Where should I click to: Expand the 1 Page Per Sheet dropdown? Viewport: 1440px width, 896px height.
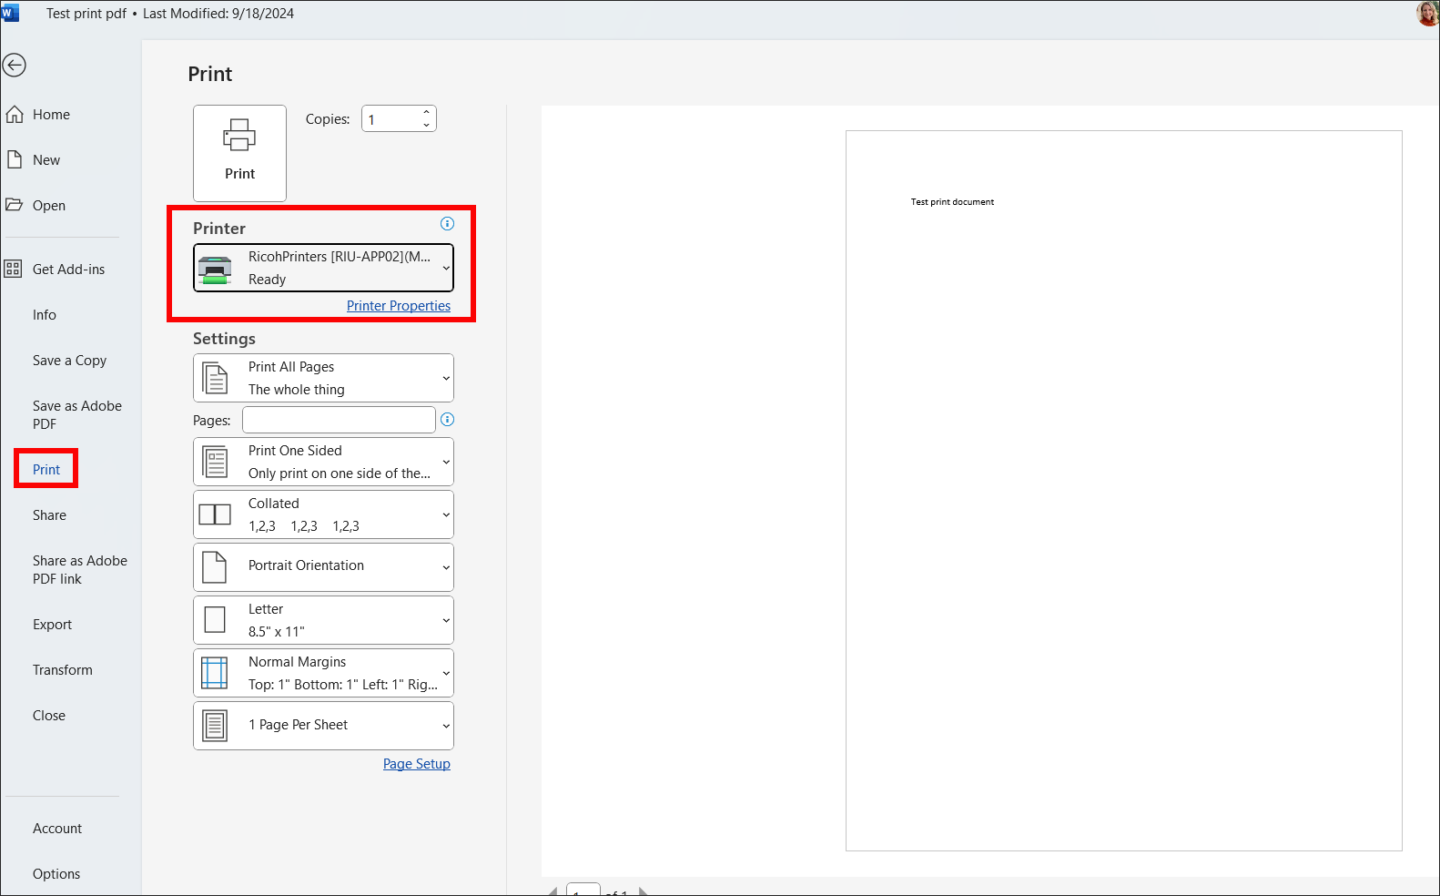(446, 726)
